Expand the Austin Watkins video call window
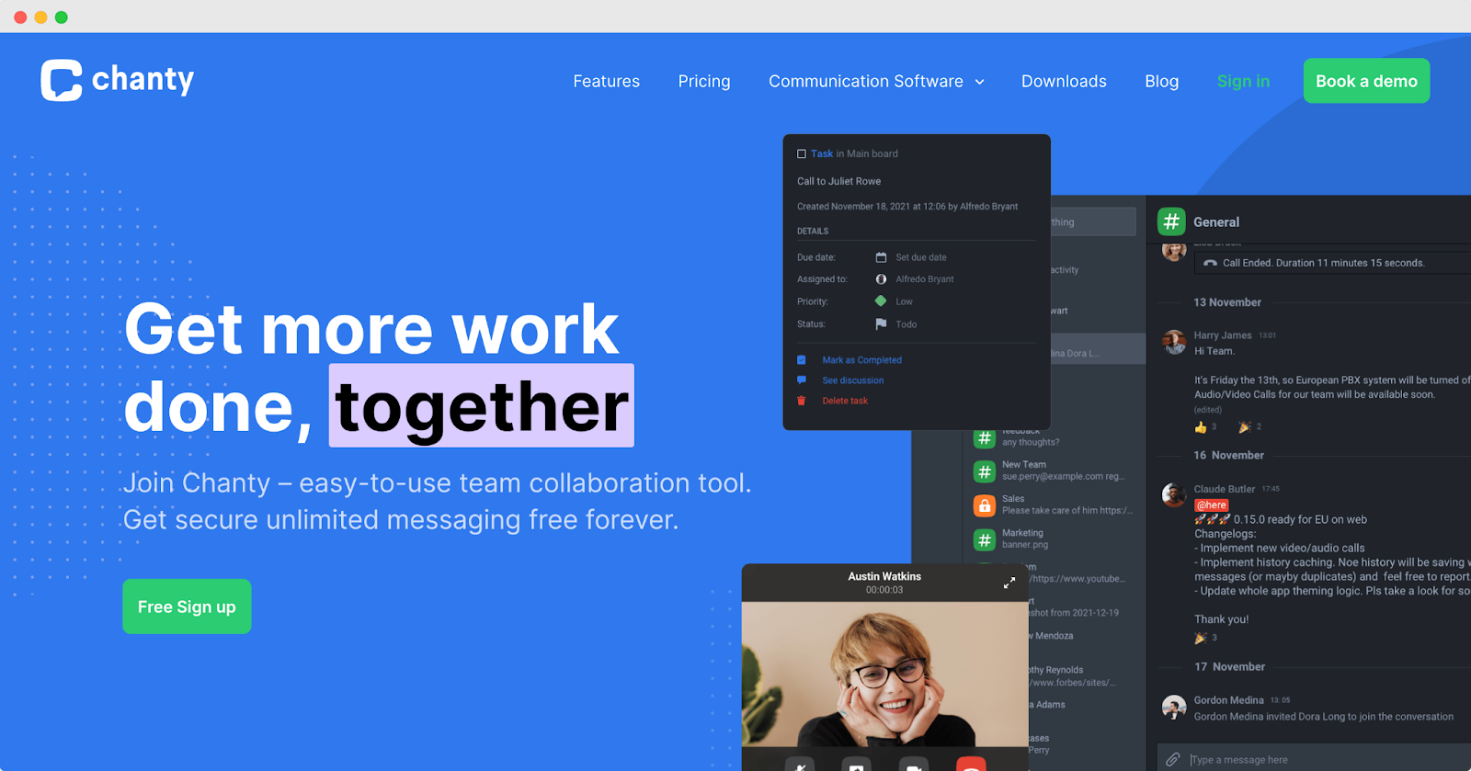This screenshot has width=1471, height=771. pos(1009,583)
